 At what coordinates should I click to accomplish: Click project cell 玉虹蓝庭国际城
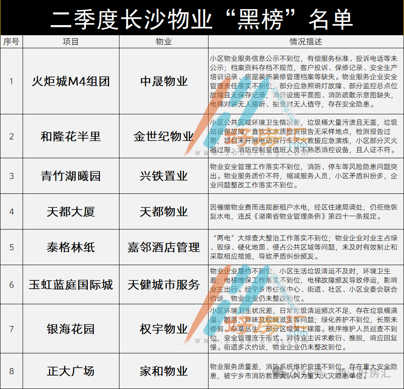(x=71, y=285)
